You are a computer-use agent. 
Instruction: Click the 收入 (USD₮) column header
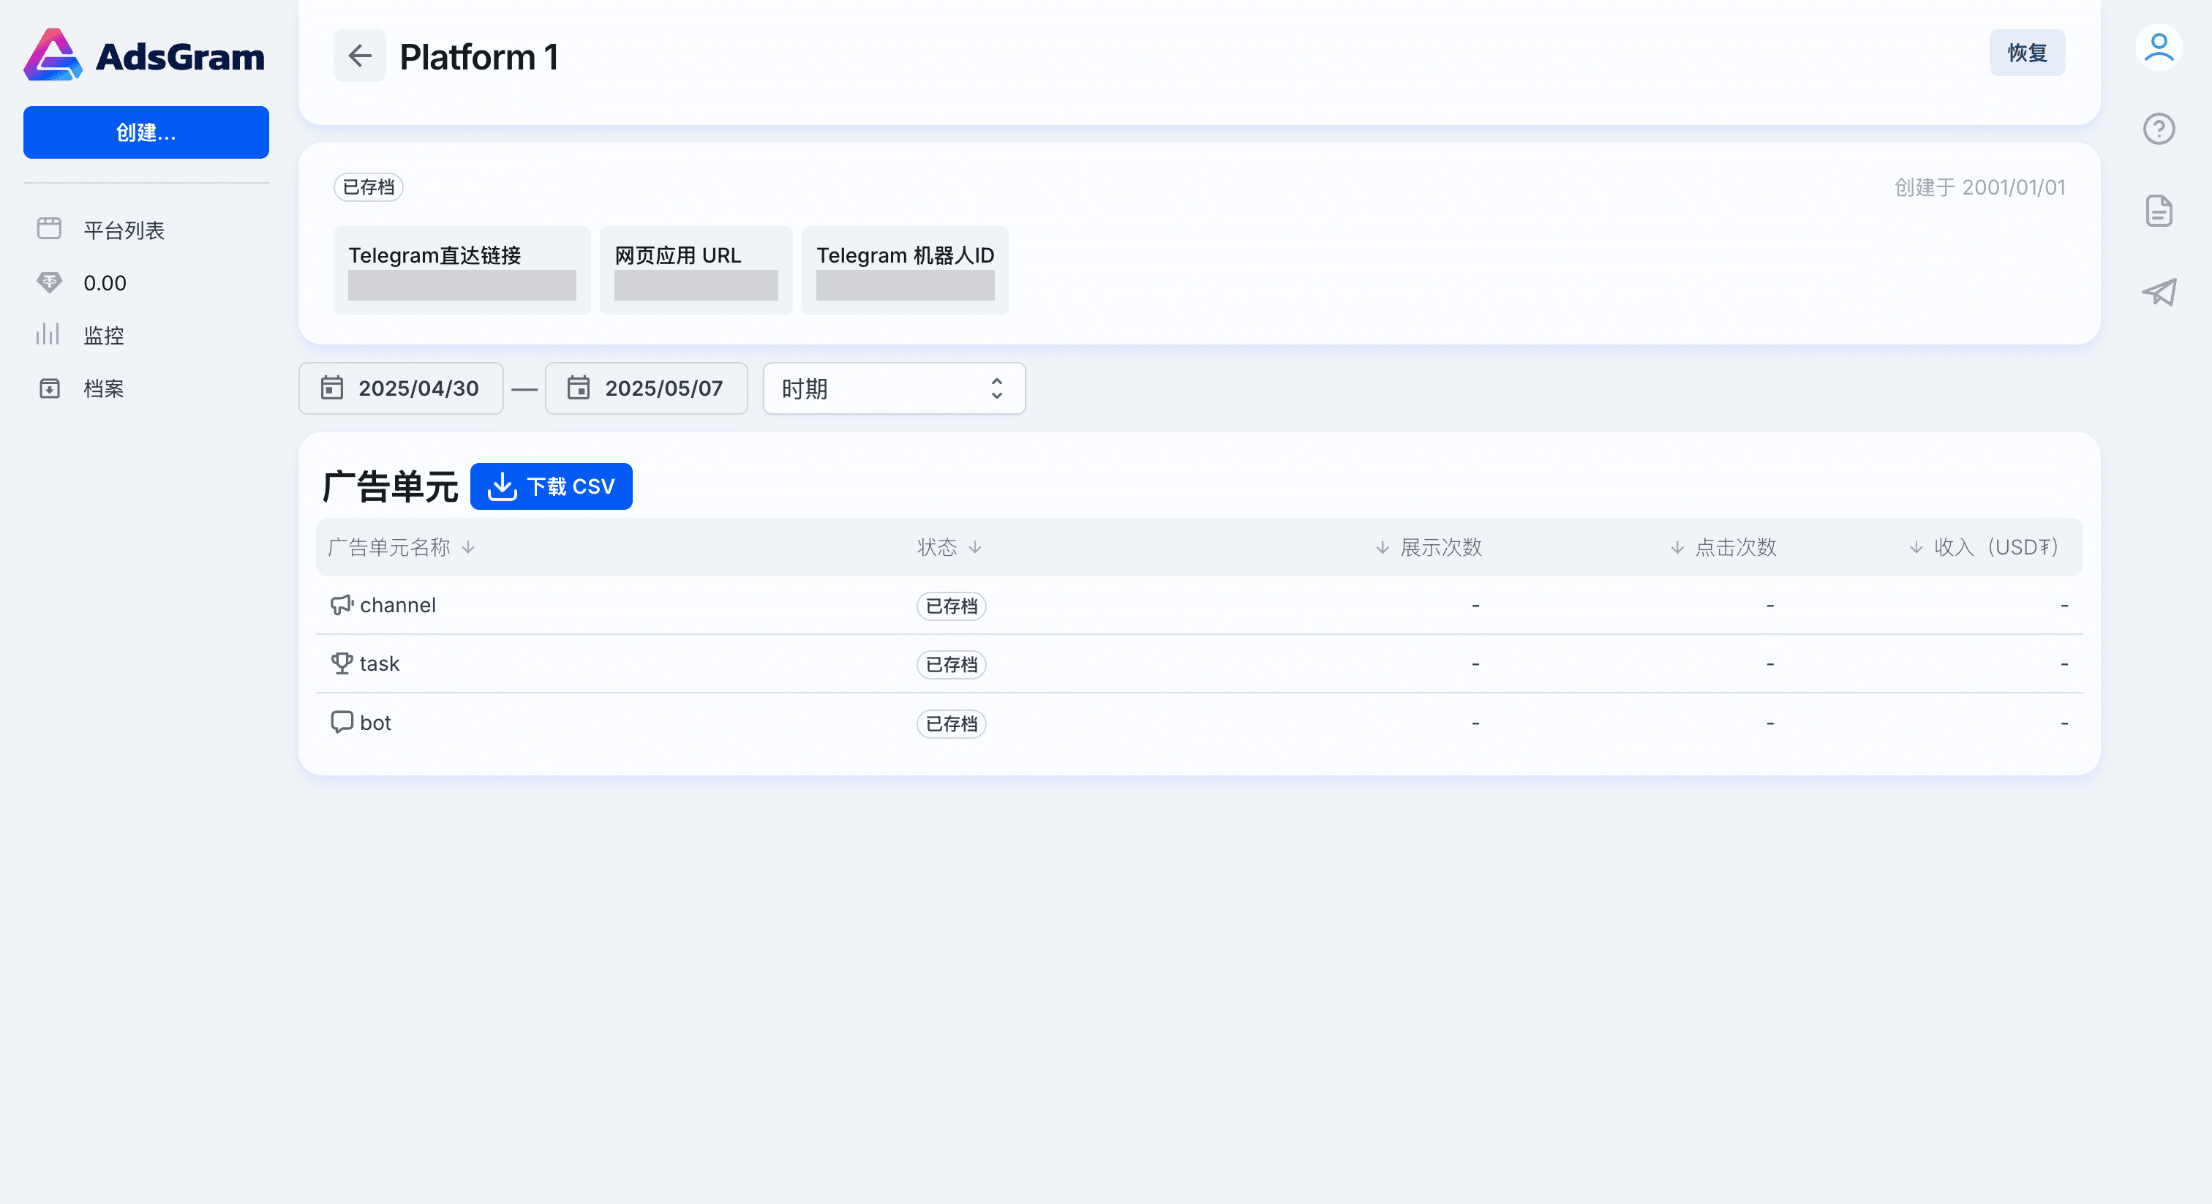pyautogui.click(x=1996, y=548)
